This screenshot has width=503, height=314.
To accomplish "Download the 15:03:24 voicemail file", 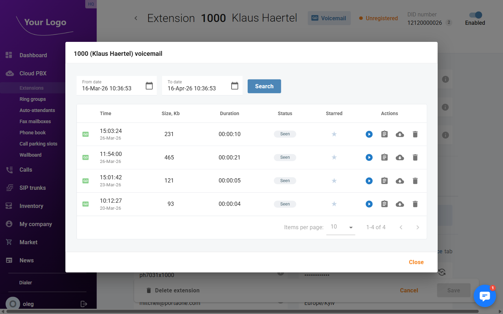I will point(400,134).
